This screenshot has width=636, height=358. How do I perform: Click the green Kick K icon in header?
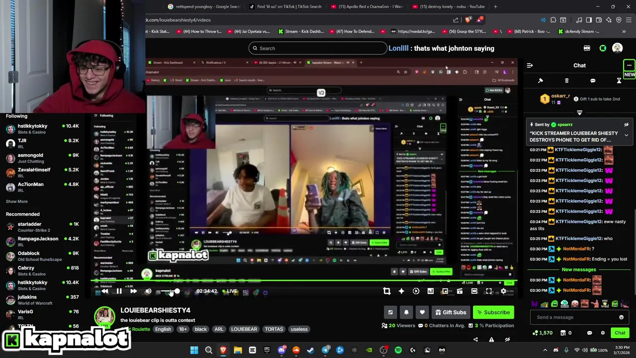pos(603,48)
